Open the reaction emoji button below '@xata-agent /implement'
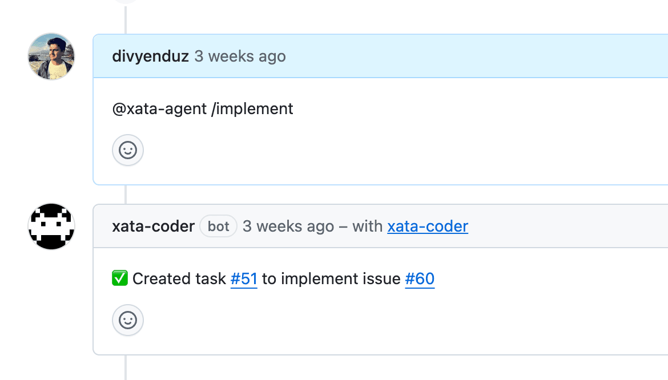 click(127, 150)
